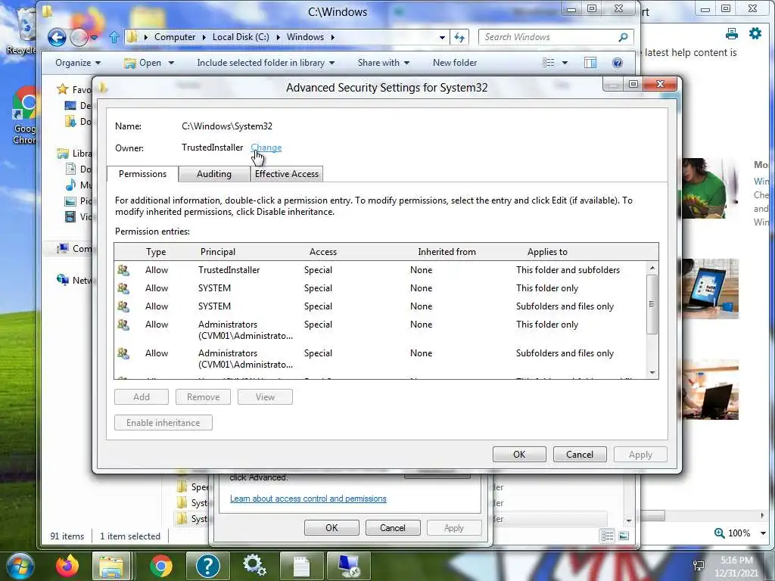775x581 pixels.
Task: Select the Permissions tab
Action: click(x=142, y=174)
